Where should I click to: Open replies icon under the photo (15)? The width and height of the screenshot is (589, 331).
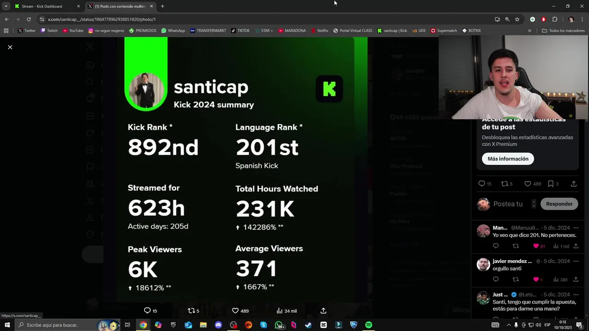pos(150,311)
